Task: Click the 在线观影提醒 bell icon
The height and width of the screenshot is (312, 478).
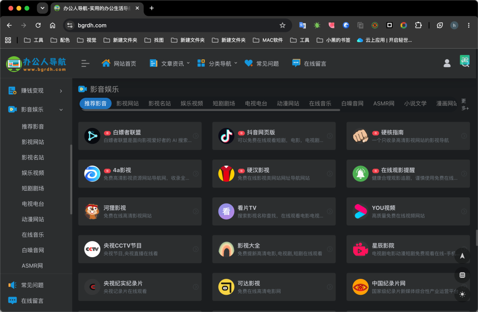Action: (x=360, y=173)
